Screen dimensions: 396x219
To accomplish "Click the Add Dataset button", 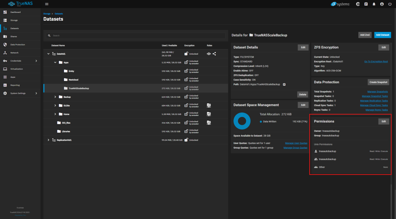I will pos(382,35).
